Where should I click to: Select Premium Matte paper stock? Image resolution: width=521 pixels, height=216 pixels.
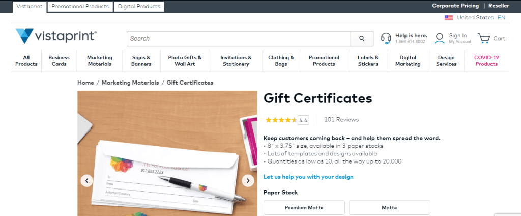(x=304, y=208)
